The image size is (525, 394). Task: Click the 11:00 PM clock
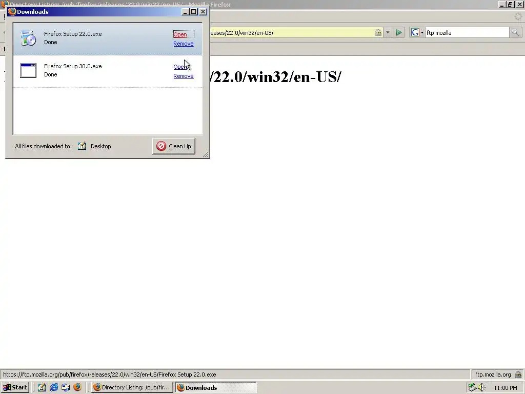click(505, 388)
